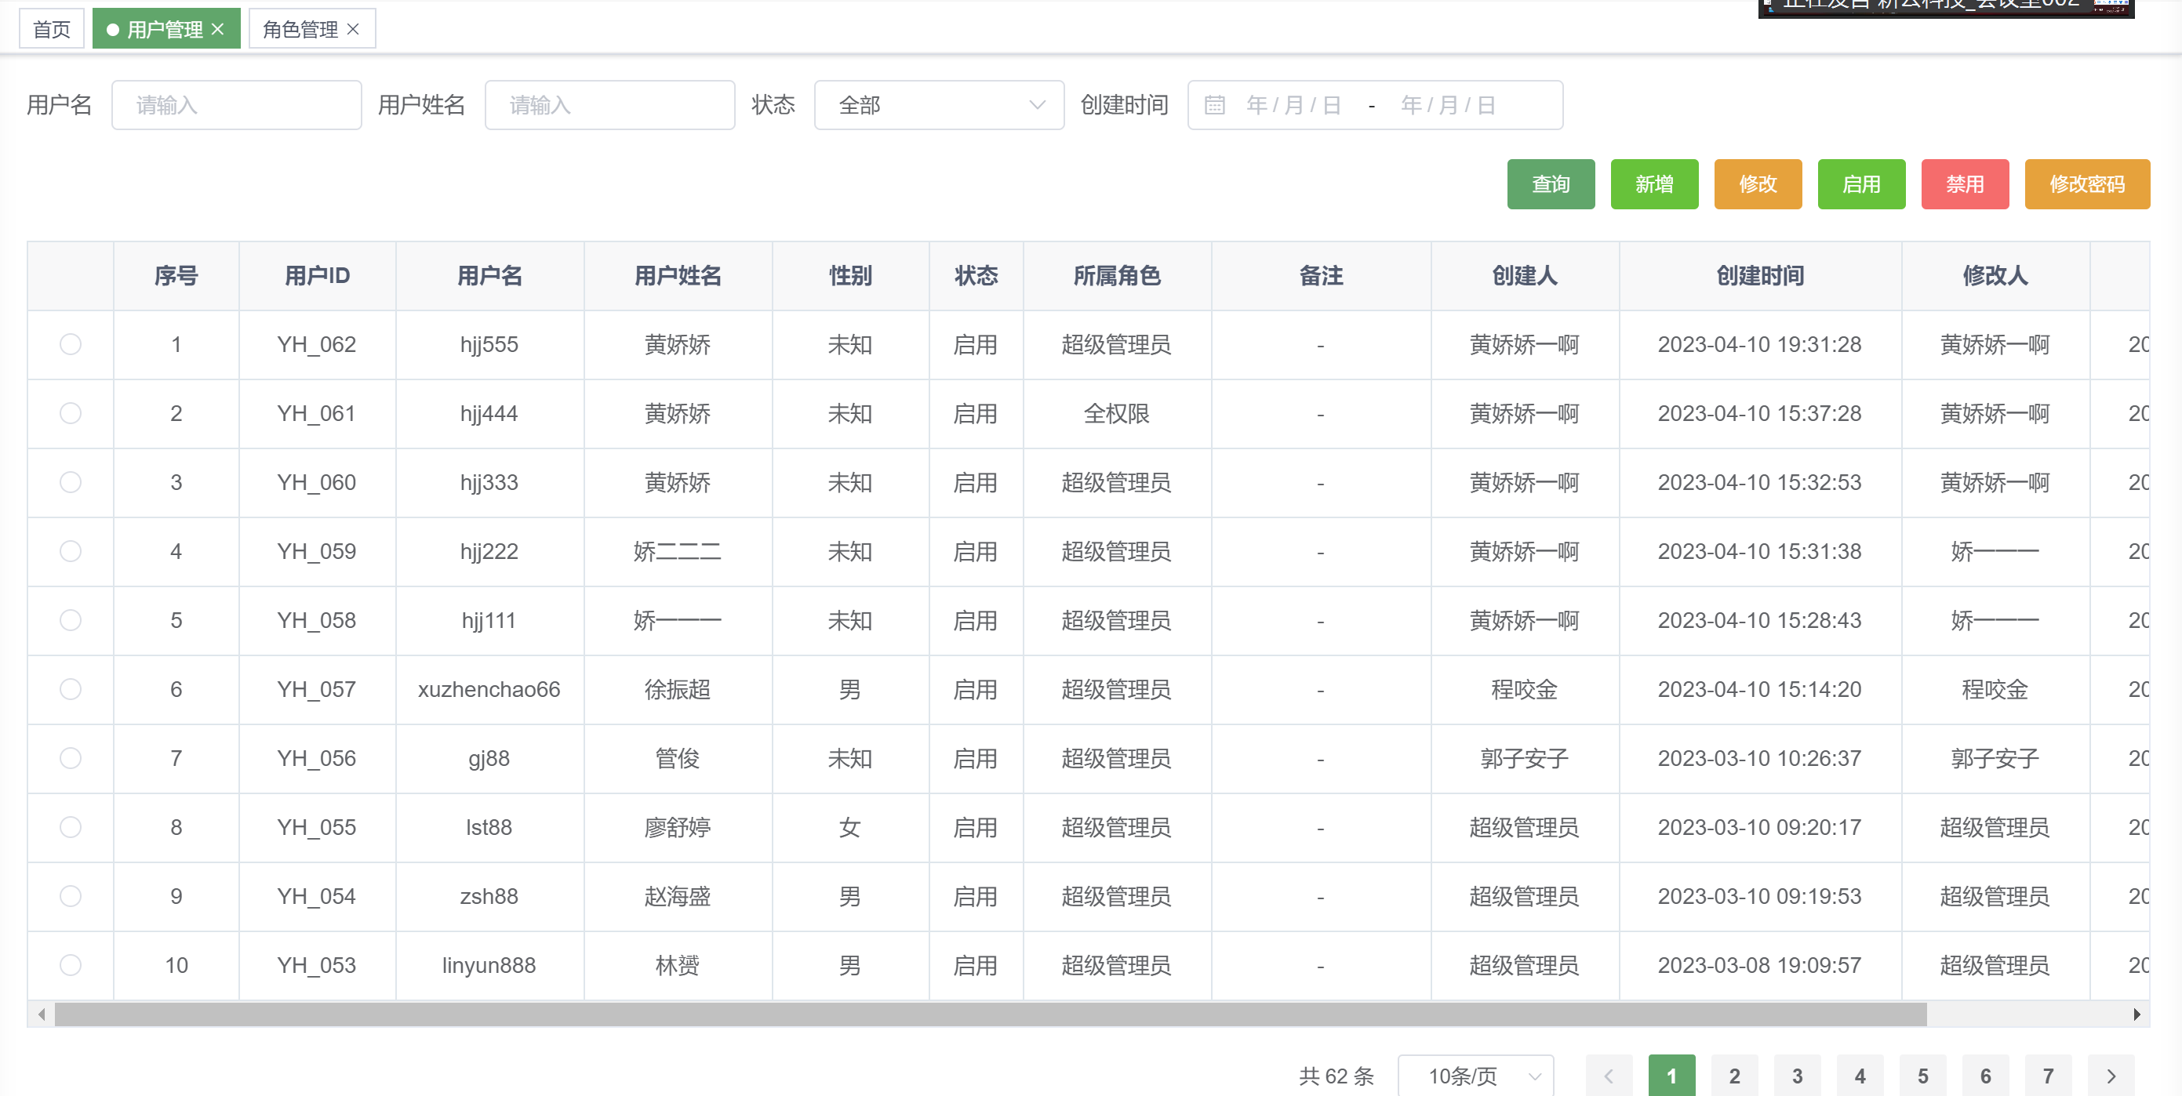Select radio button for user hjj111

(x=71, y=620)
